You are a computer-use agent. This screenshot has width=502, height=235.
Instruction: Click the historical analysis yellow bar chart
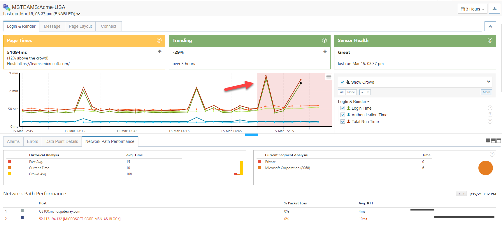pyautogui.click(x=242, y=168)
